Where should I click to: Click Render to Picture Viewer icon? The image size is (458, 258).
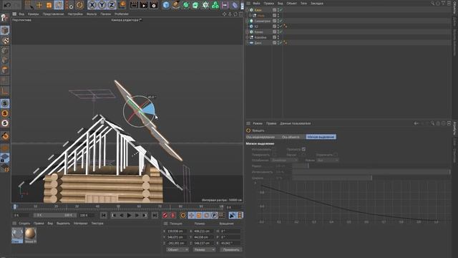pyautogui.click(x=144, y=5)
